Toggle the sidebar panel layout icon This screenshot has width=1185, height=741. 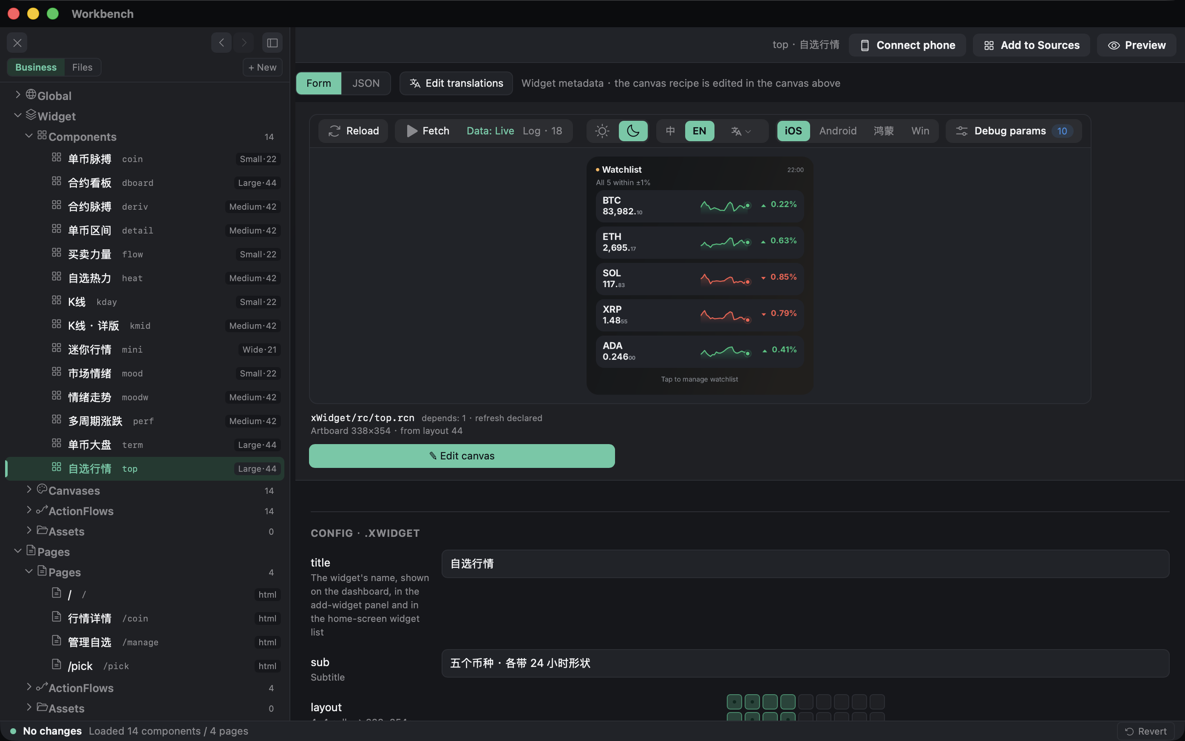(272, 43)
